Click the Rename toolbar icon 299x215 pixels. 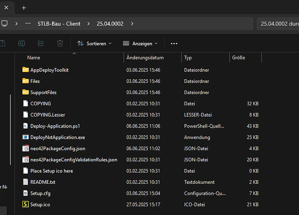coord(22,43)
